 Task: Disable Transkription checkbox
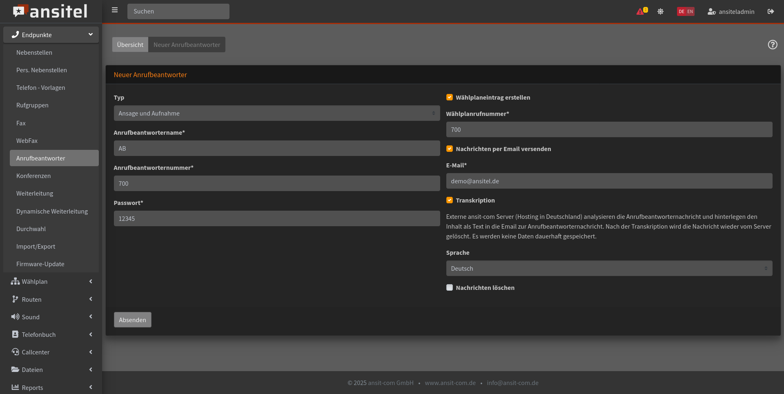pyautogui.click(x=450, y=200)
